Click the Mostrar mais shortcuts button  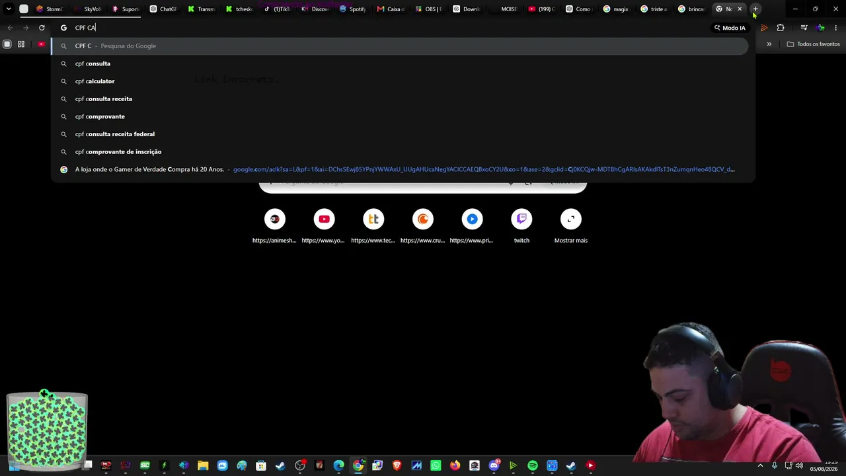point(571,225)
